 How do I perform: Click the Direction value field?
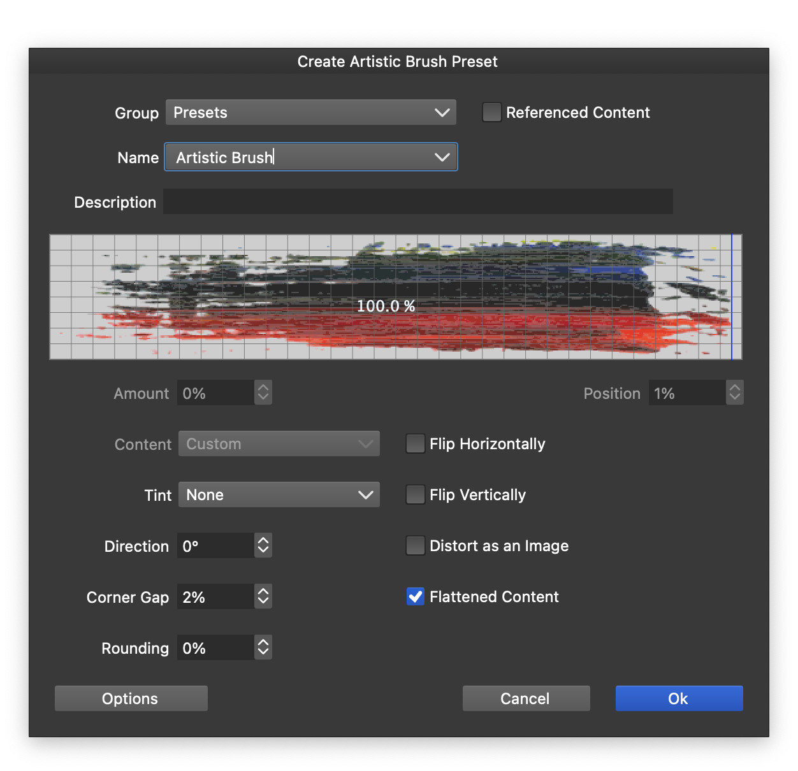click(215, 546)
